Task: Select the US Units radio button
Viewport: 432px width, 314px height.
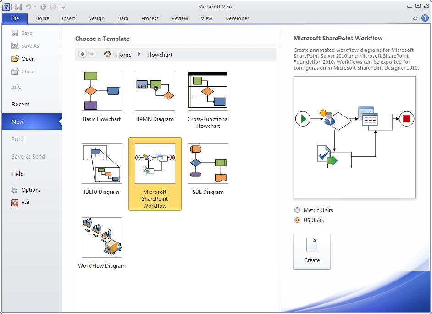Action: coord(297,220)
